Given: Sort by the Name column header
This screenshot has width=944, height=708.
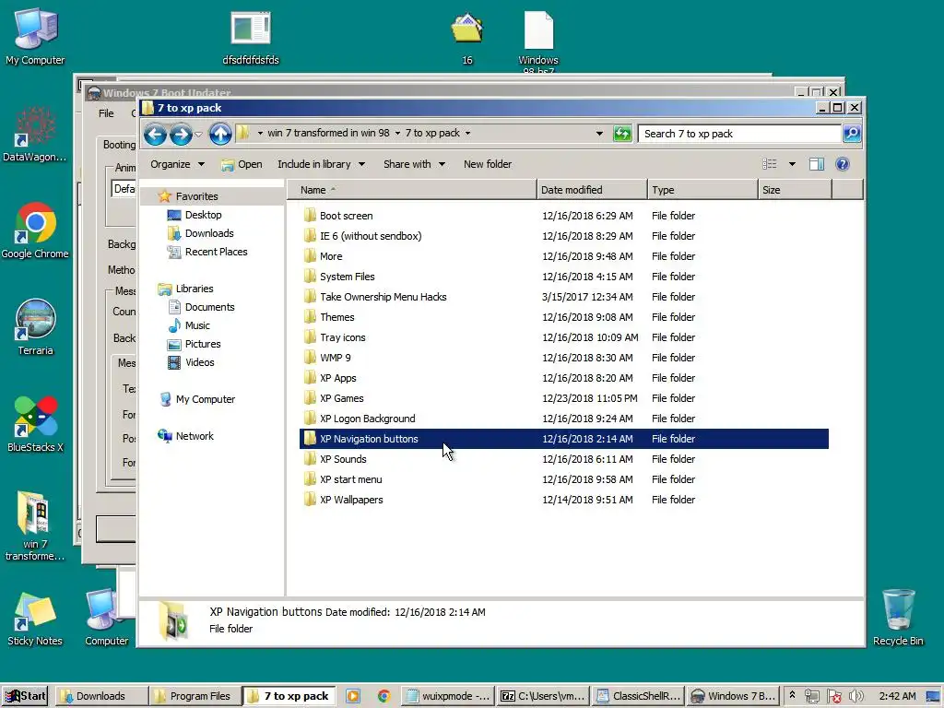Looking at the screenshot, I should 411,190.
